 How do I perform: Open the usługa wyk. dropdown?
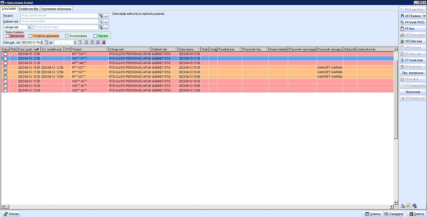29,27
